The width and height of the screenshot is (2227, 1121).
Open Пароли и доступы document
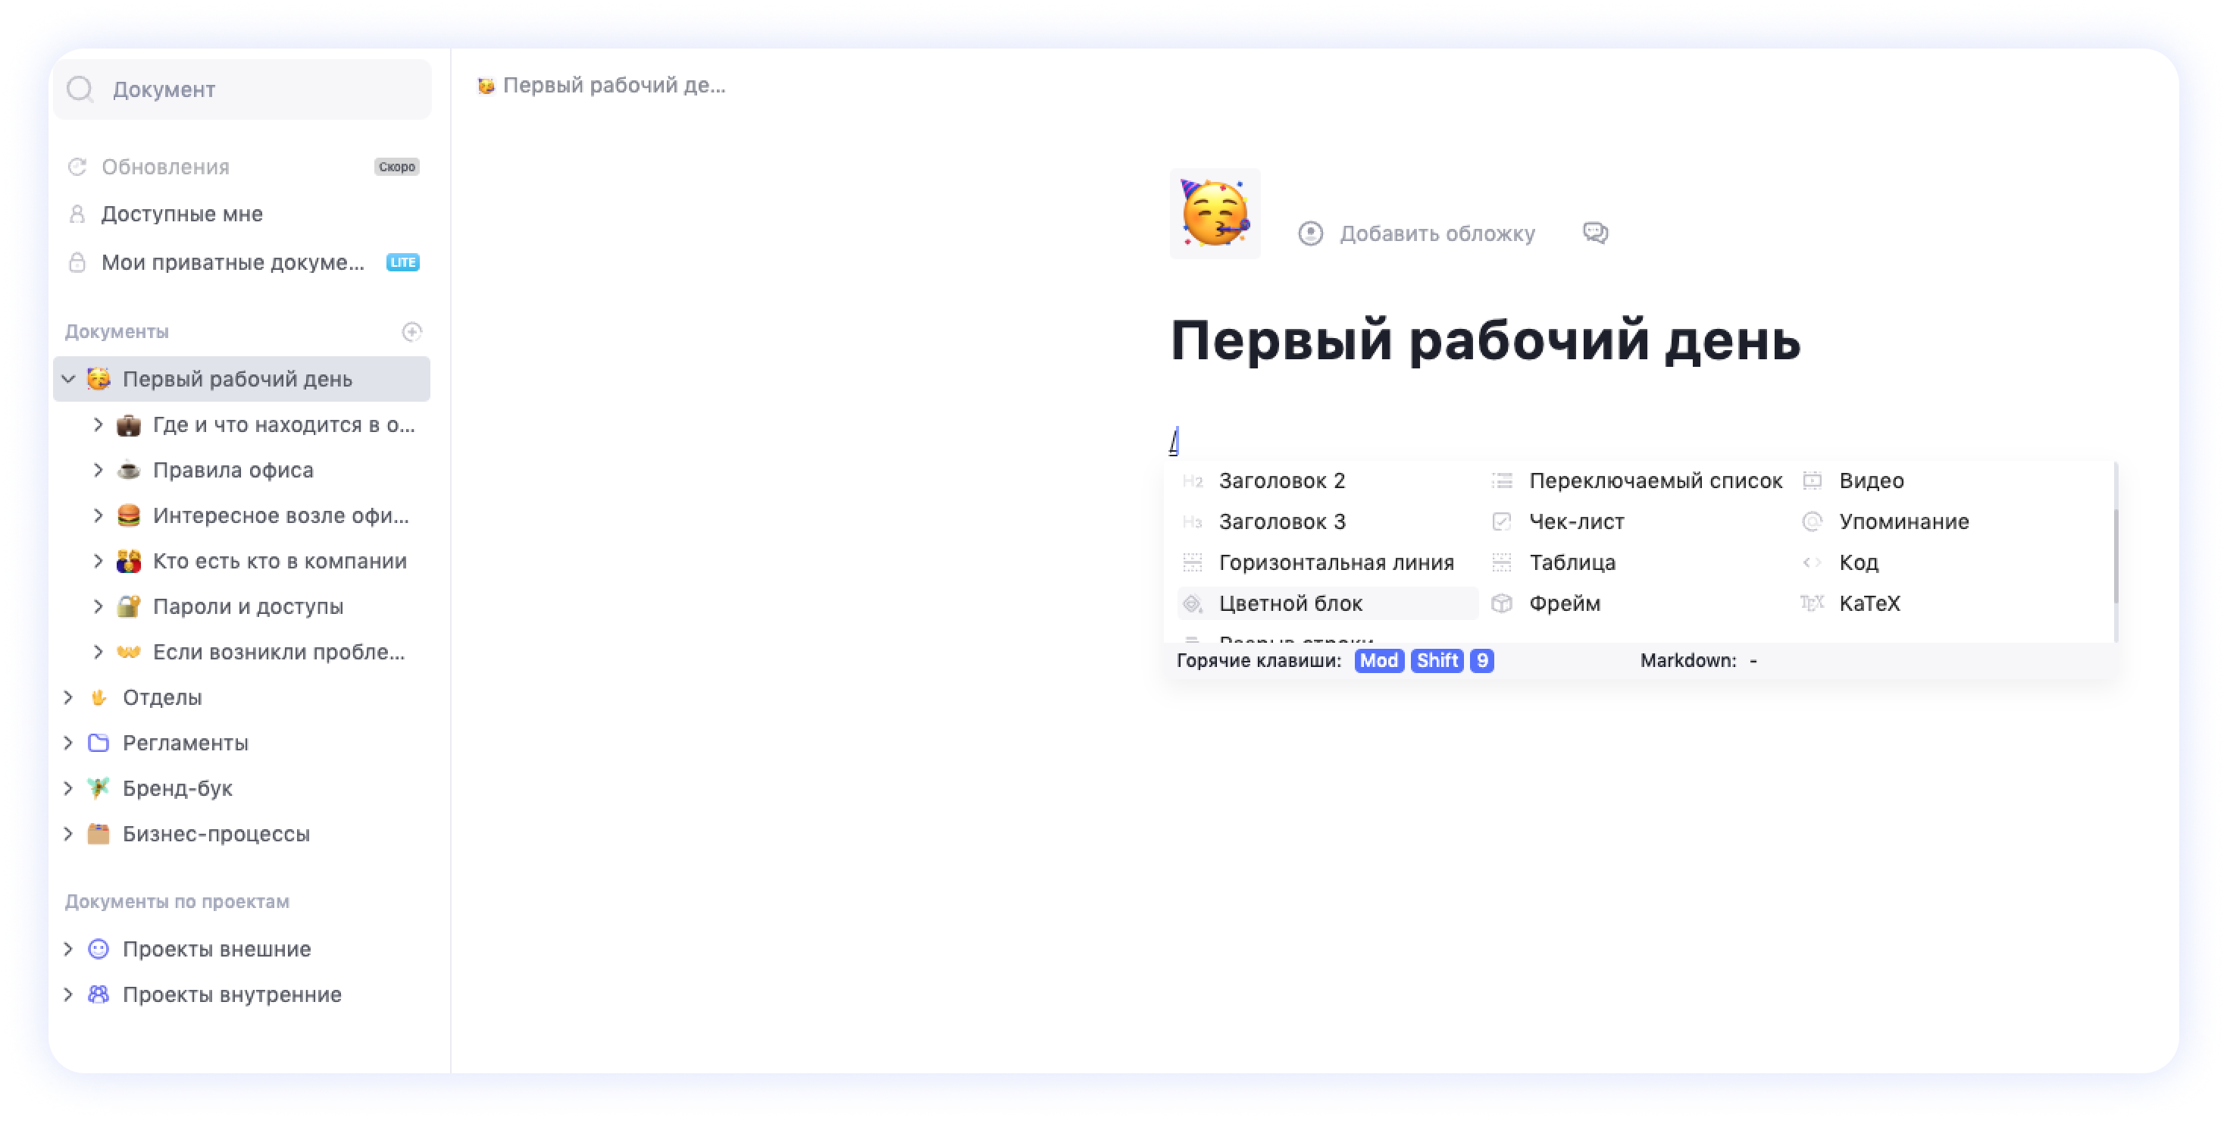(248, 606)
